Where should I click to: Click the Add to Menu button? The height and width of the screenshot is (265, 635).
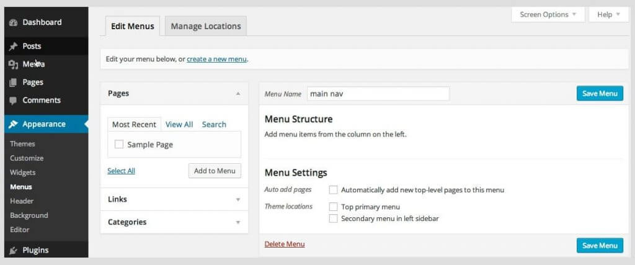click(215, 171)
